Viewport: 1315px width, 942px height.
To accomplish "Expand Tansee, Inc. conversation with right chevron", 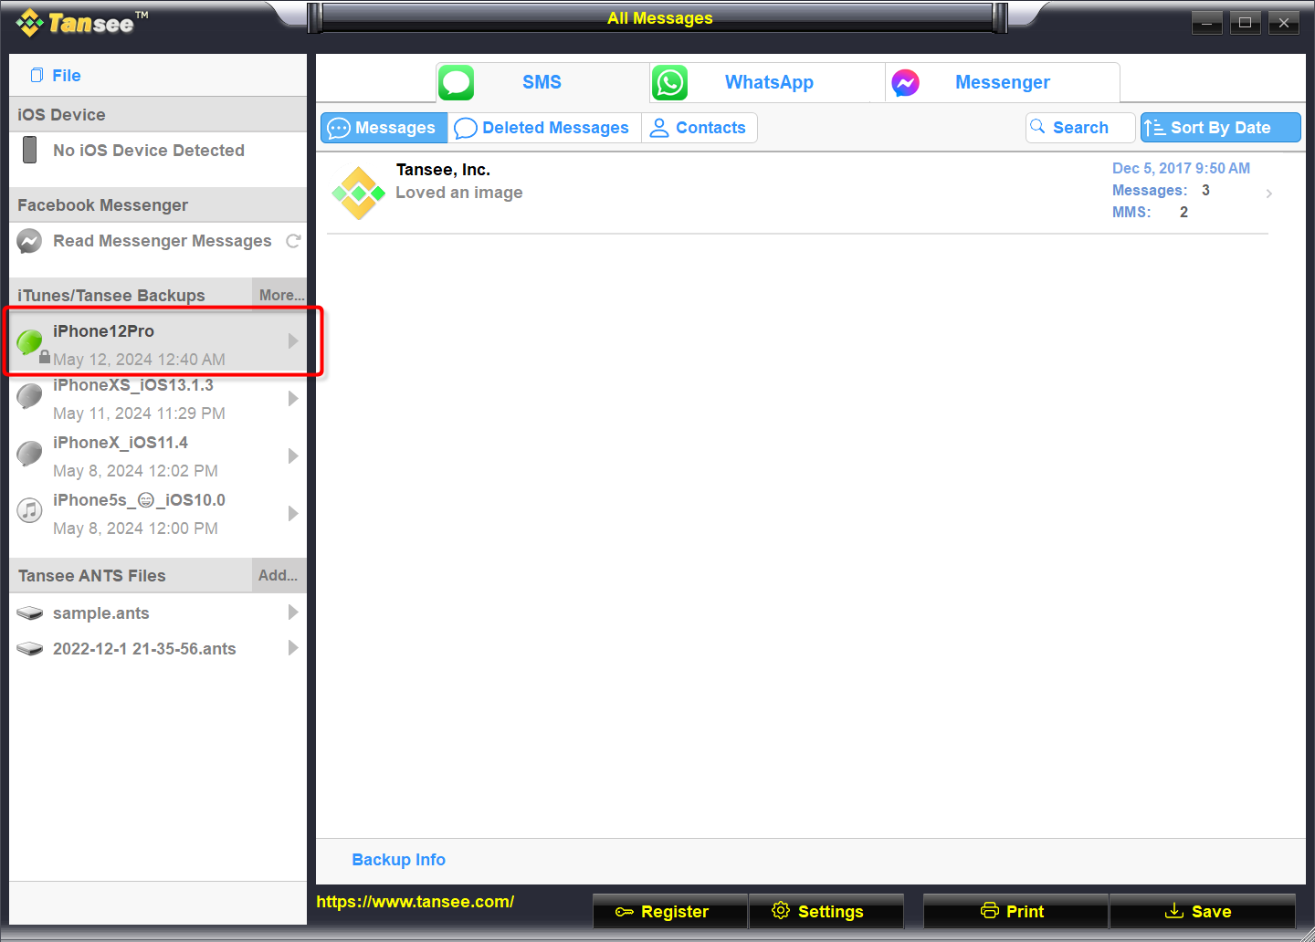I will (x=1268, y=194).
